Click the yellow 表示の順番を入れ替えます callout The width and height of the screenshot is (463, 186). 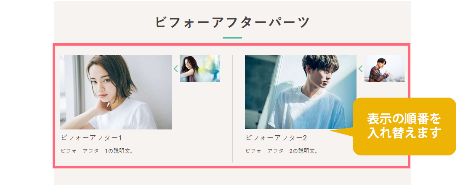click(x=404, y=127)
